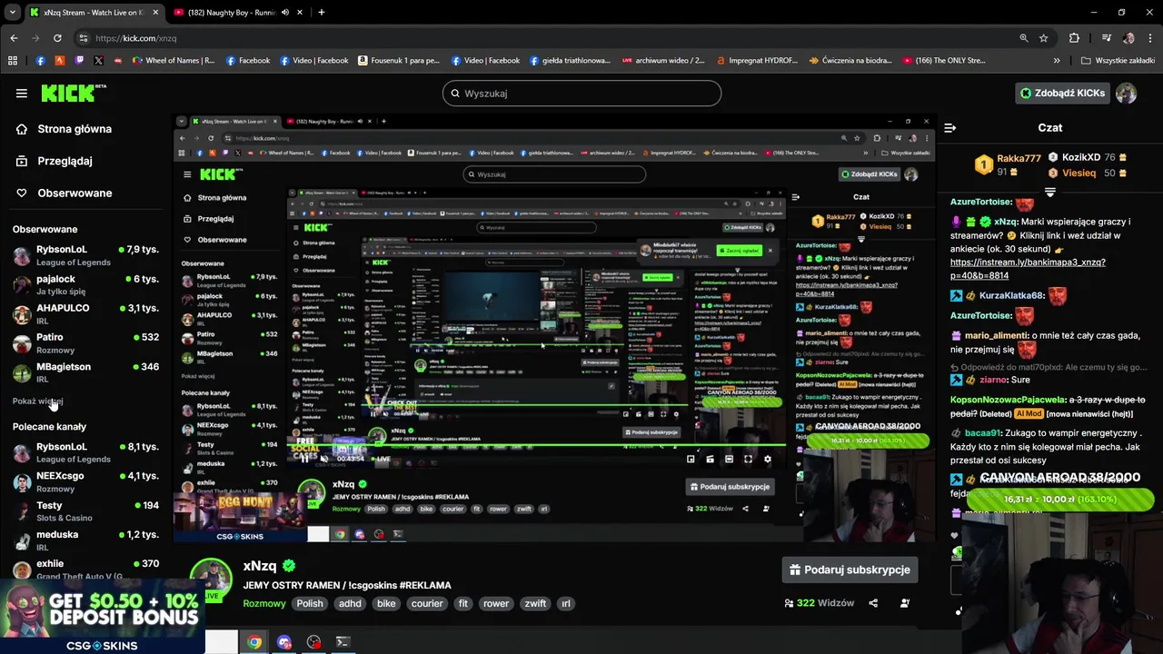The image size is (1163, 654).
Task: Open the browser extensions puzzle icon
Action: coord(1074,38)
